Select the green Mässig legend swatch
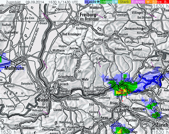169x134 pixels. pyautogui.click(x=109, y=2)
